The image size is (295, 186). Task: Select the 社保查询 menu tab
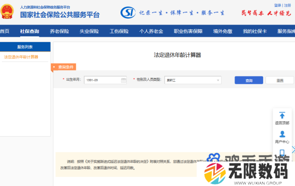(29, 31)
